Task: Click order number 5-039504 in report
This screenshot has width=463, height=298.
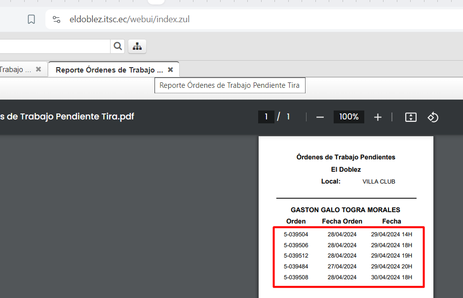Action: 296,234
